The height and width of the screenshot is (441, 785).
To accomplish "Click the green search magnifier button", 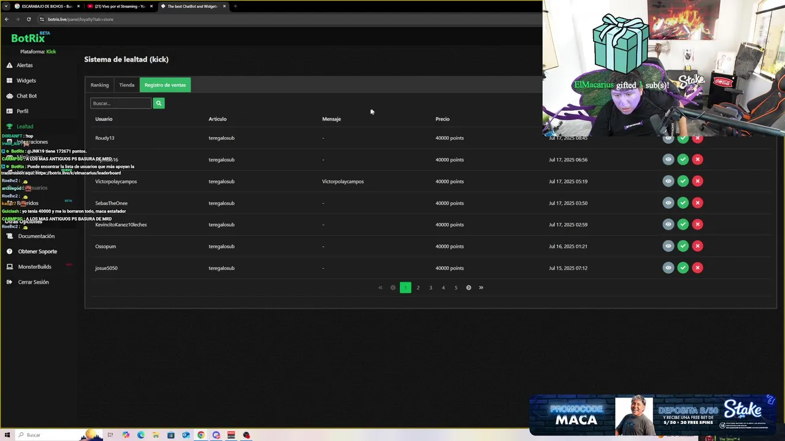I will click(x=158, y=103).
